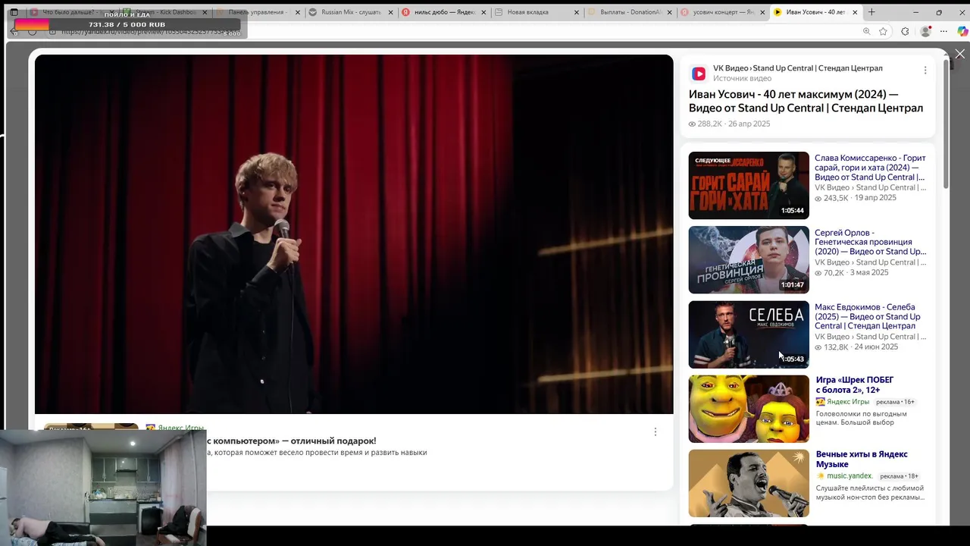Open the 'Слава Комиссаренко - Горит сарай' title link
Image resolution: width=970 pixels, height=546 pixels.
point(870,168)
